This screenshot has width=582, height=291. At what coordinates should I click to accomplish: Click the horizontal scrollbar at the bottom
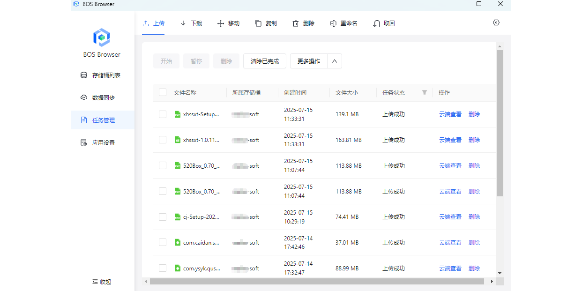(x=316, y=282)
